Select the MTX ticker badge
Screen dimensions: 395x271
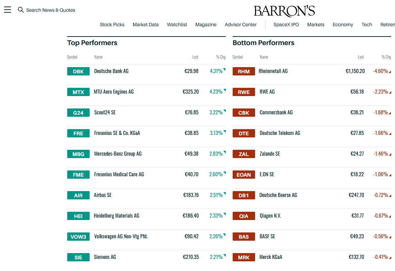tap(78, 92)
